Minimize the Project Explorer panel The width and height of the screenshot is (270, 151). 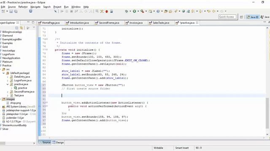tap(28, 22)
